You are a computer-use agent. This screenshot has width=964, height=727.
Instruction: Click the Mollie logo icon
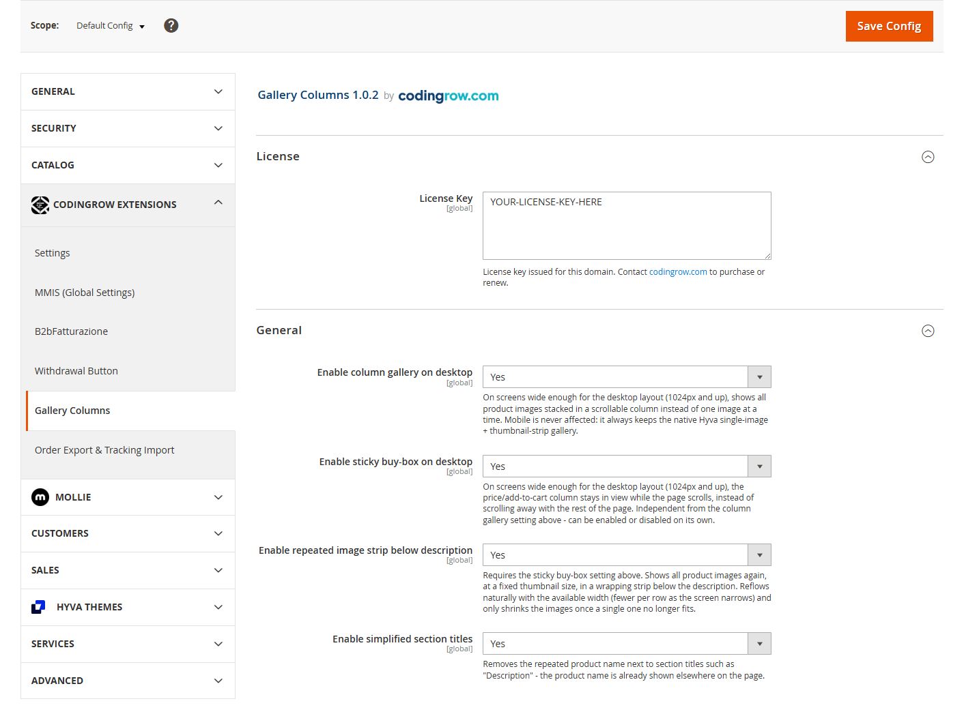(40, 497)
